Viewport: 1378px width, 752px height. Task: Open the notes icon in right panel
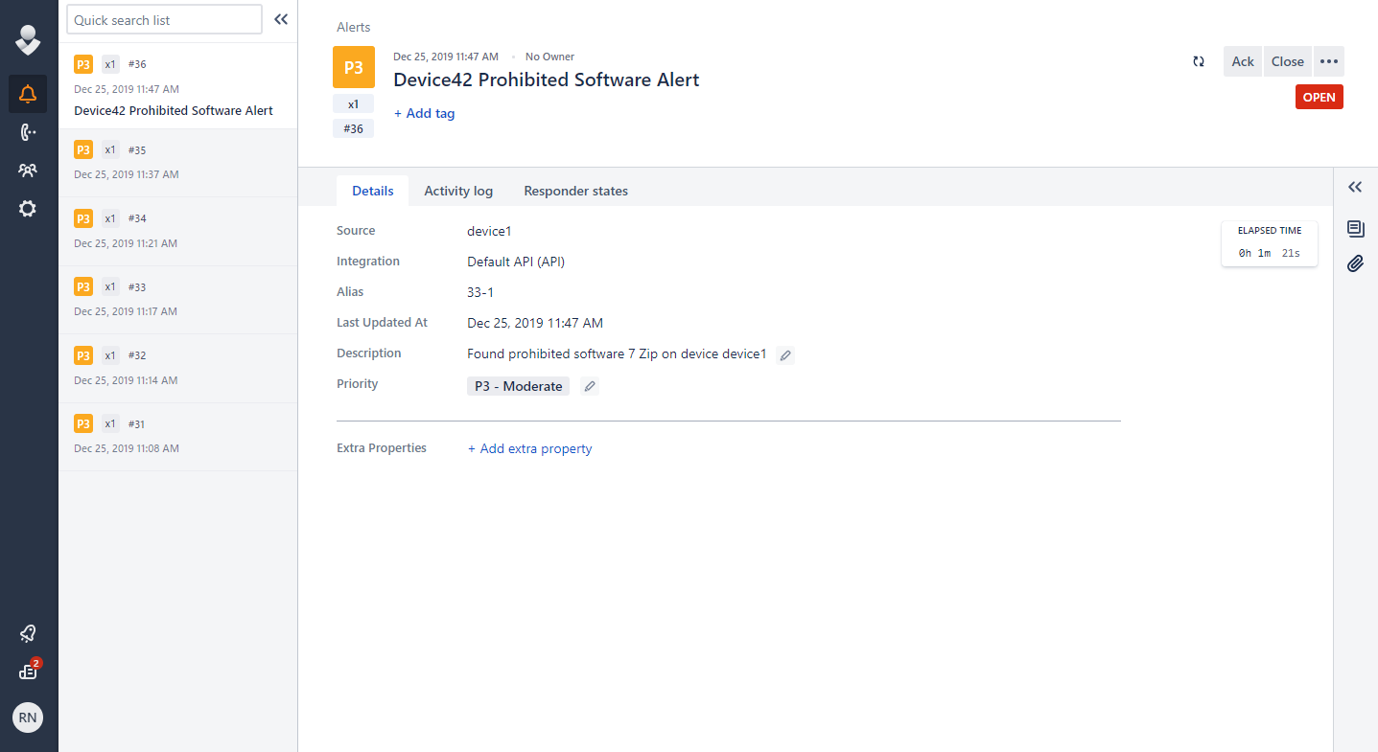click(x=1355, y=228)
